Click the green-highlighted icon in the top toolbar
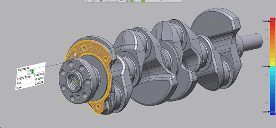 click(x=132, y=1)
